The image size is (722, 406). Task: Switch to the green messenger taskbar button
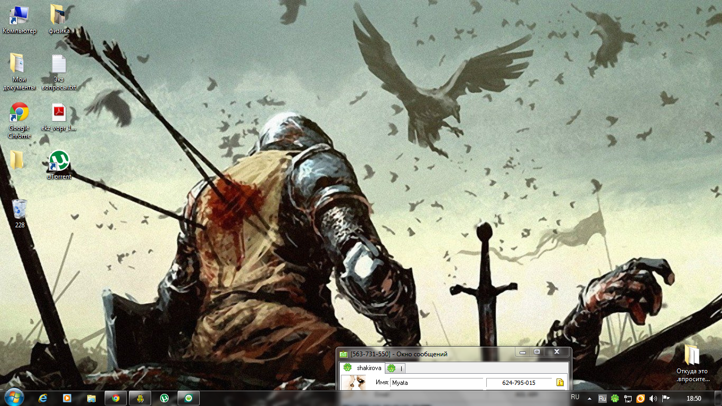[x=189, y=398]
